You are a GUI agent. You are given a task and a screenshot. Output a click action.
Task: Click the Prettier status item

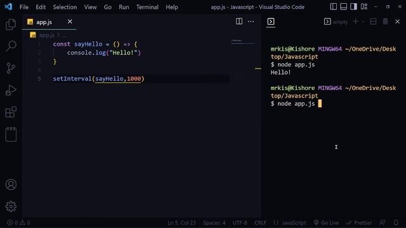coord(359,222)
